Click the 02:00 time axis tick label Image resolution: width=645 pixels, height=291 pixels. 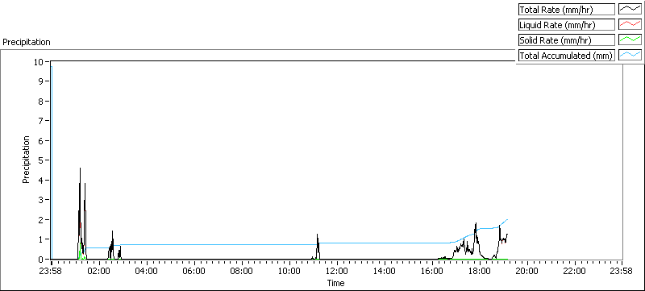pos(99,271)
